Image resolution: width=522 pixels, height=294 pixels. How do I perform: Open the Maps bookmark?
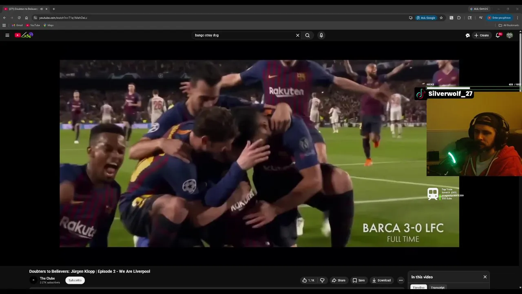click(x=49, y=25)
